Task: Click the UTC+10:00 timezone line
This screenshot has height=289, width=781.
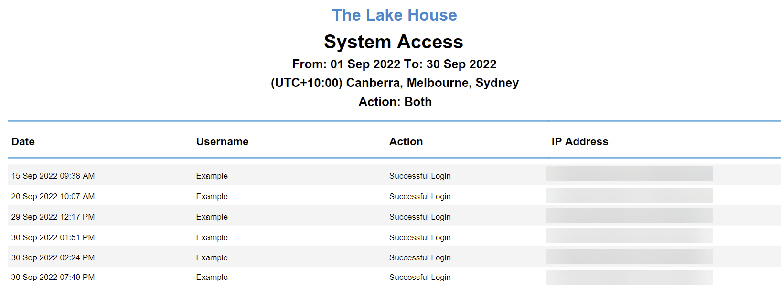Action: pos(395,83)
